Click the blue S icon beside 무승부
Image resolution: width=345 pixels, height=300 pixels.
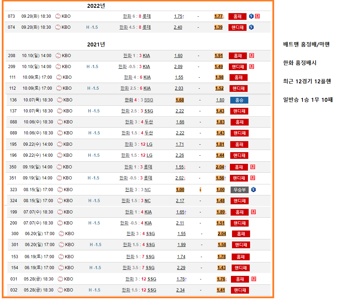253,190
